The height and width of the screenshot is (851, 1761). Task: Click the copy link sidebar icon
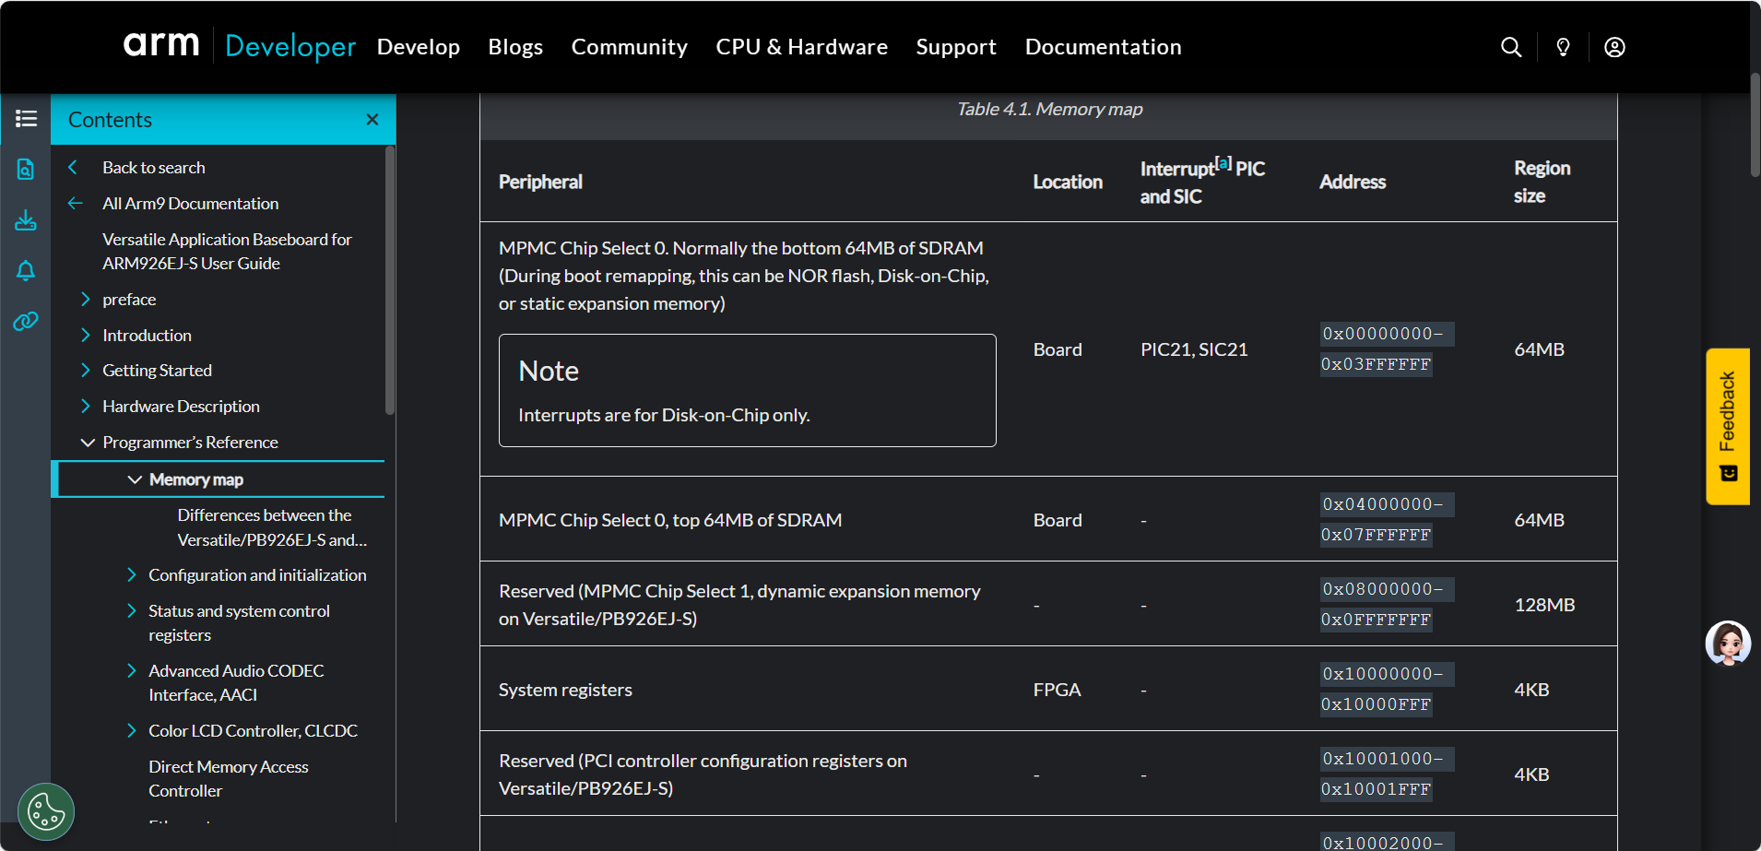(x=26, y=321)
